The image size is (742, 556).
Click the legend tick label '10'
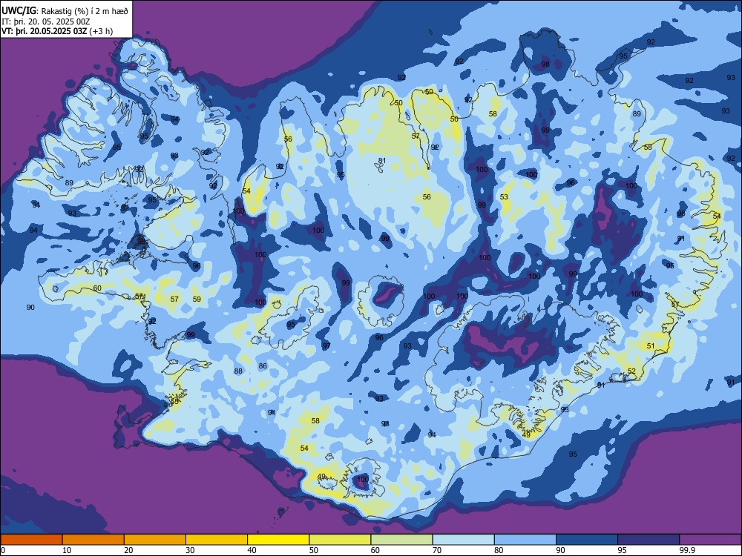point(67,550)
